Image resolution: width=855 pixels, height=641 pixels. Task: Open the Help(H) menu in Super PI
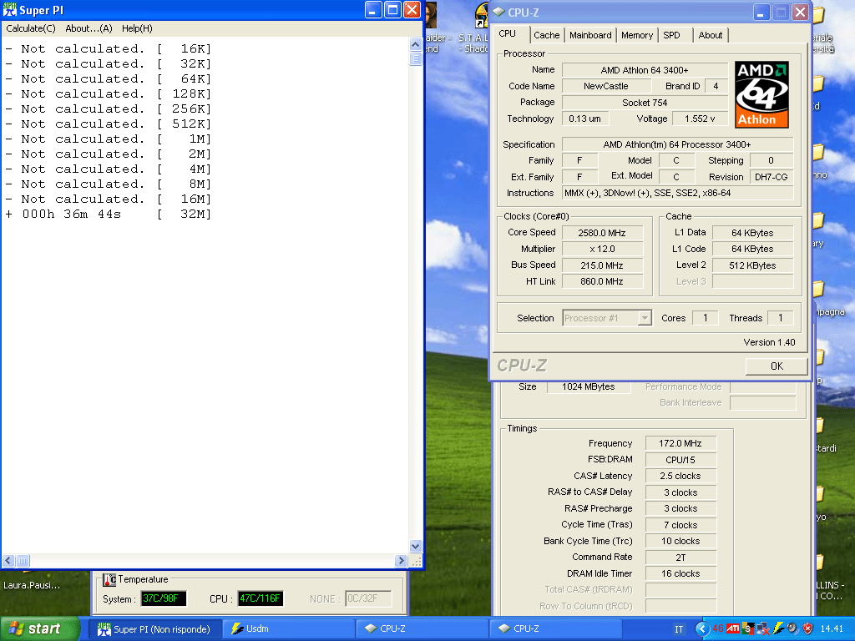click(137, 28)
